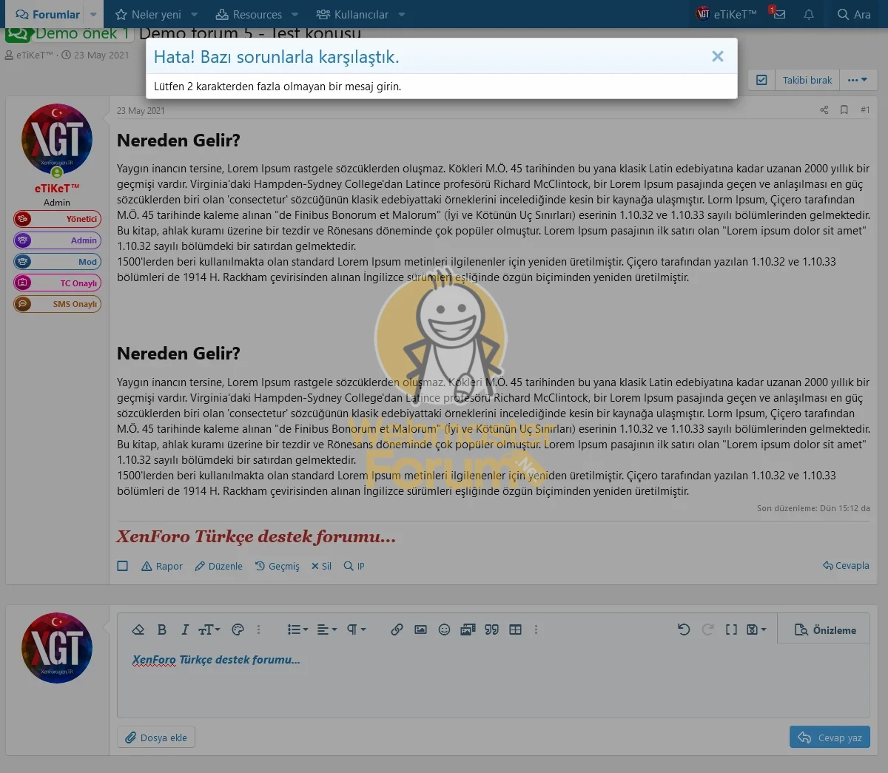
Task: View post history with Geçmiş
Action: click(277, 566)
